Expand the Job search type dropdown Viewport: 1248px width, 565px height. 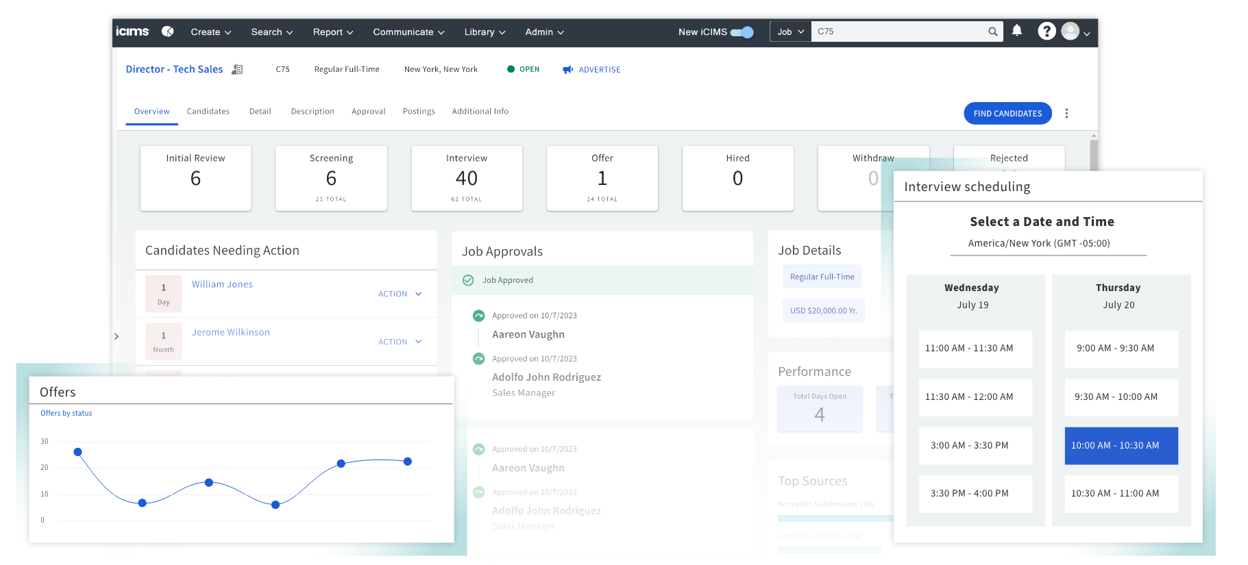[x=790, y=32]
